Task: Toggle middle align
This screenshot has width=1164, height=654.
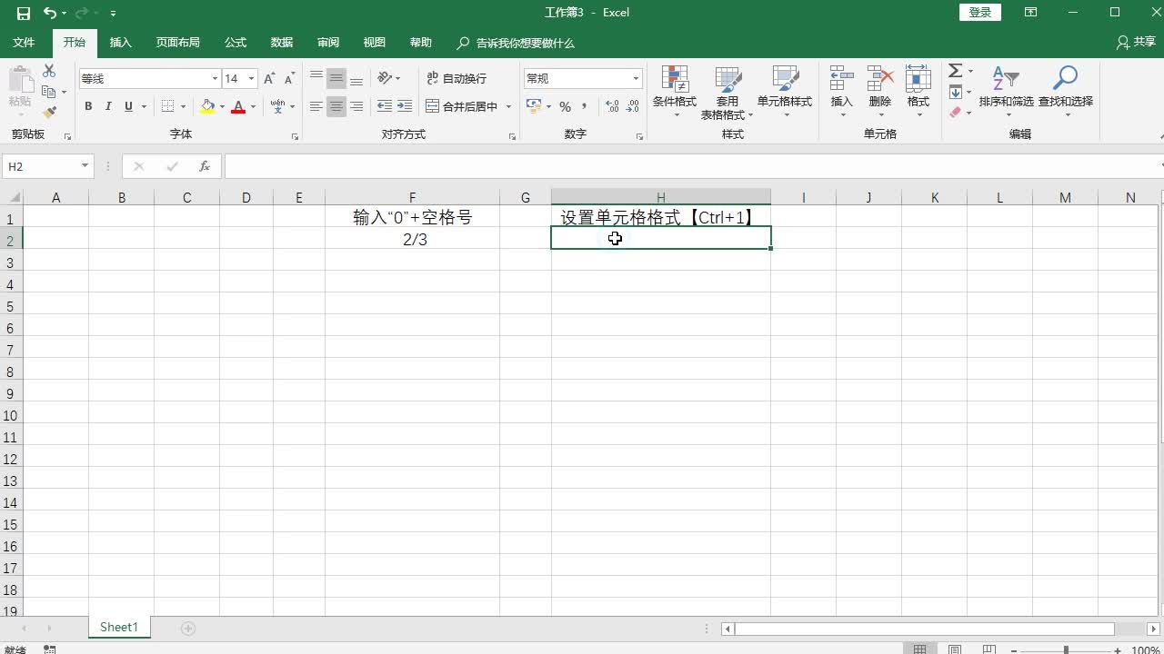Action: pos(336,78)
